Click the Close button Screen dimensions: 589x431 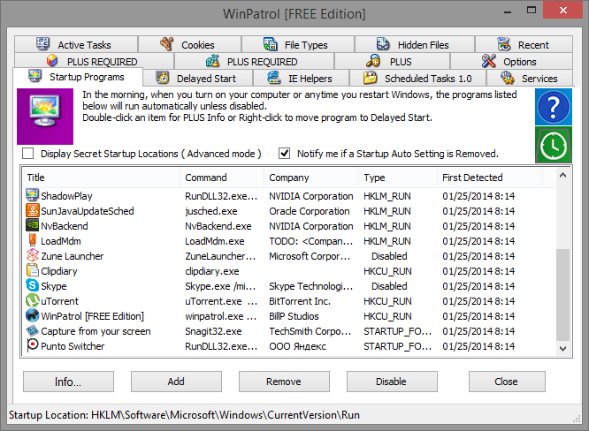[507, 382]
